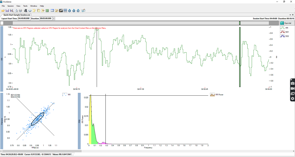This screenshot has height=157, width=295.
Task: Expand the Duration dropdown arrow
Action: pos(54,18)
